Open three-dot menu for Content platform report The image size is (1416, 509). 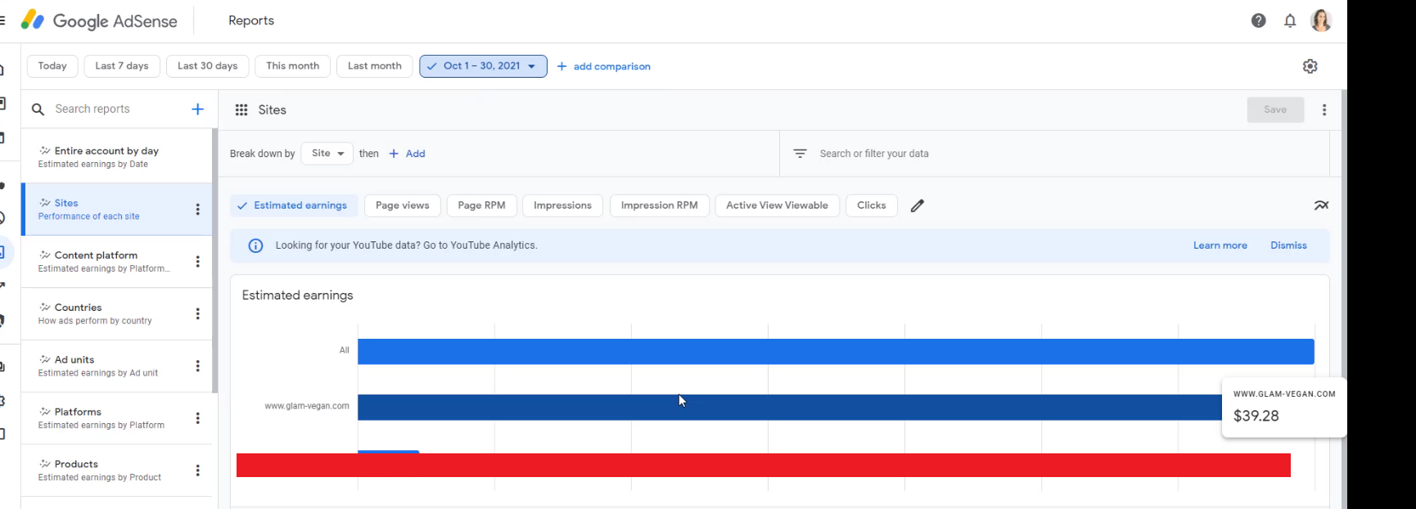click(197, 262)
